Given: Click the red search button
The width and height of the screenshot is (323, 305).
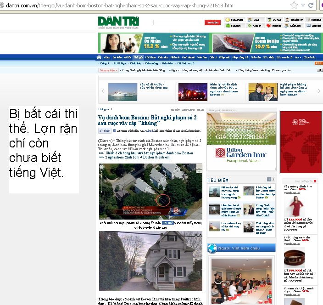Looking at the screenshot, I should pos(212,23).
